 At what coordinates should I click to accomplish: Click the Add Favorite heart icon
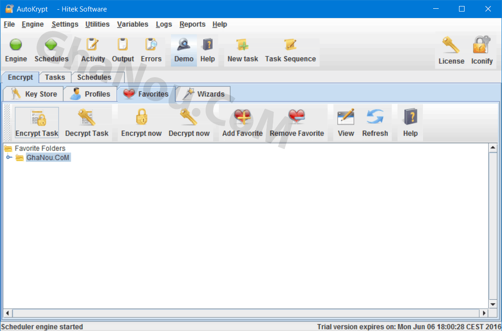click(242, 117)
